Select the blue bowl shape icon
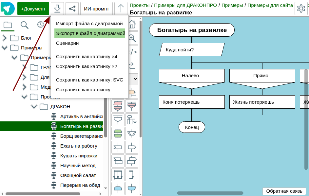 pyautogui.click(x=132, y=188)
